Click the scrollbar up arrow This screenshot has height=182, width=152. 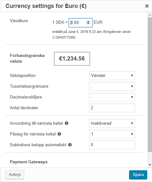tap(150, 15)
